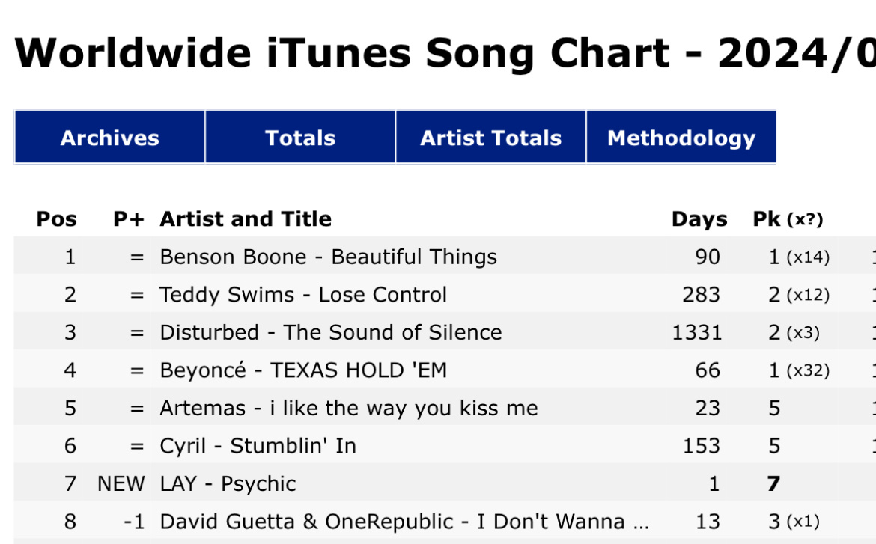Open the Methodology page

(x=681, y=138)
